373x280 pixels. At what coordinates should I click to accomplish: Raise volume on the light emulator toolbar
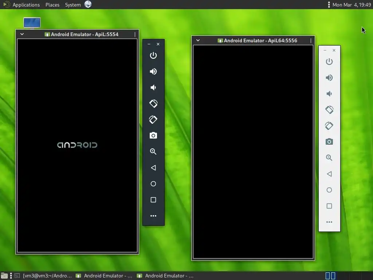[329, 78]
